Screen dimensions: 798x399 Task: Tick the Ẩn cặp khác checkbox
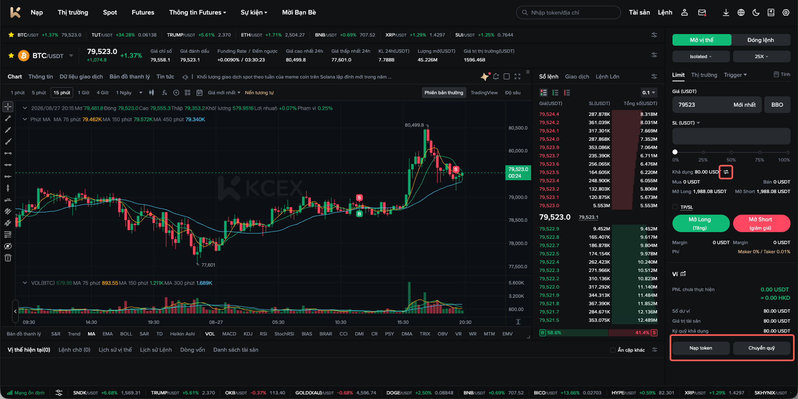coord(613,350)
